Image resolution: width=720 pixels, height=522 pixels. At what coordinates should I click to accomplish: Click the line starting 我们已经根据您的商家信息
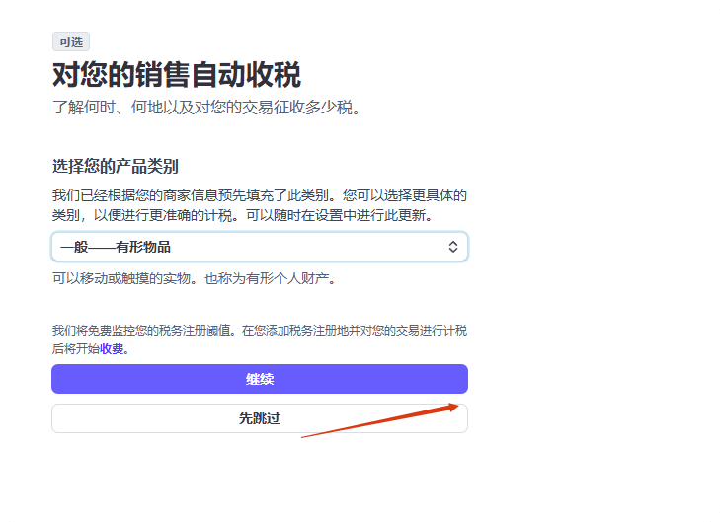click(259, 196)
